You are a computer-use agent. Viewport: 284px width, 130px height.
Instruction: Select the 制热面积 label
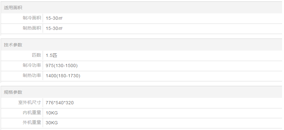click(32, 28)
